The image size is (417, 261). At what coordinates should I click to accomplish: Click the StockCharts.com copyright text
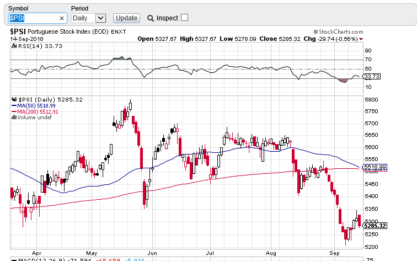pyautogui.click(x=338, y=32)
